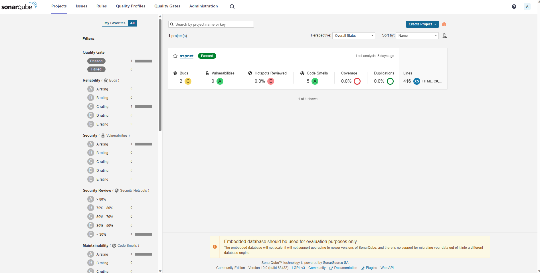The image size is (540, 273).
Task: Click the Duplications green ring indicator
Action: tap(390, 81)
